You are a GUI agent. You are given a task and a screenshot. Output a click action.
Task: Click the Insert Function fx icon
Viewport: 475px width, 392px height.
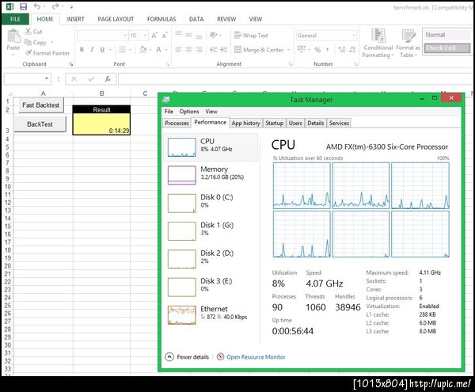pyautogui.click(x=108, y=79)
